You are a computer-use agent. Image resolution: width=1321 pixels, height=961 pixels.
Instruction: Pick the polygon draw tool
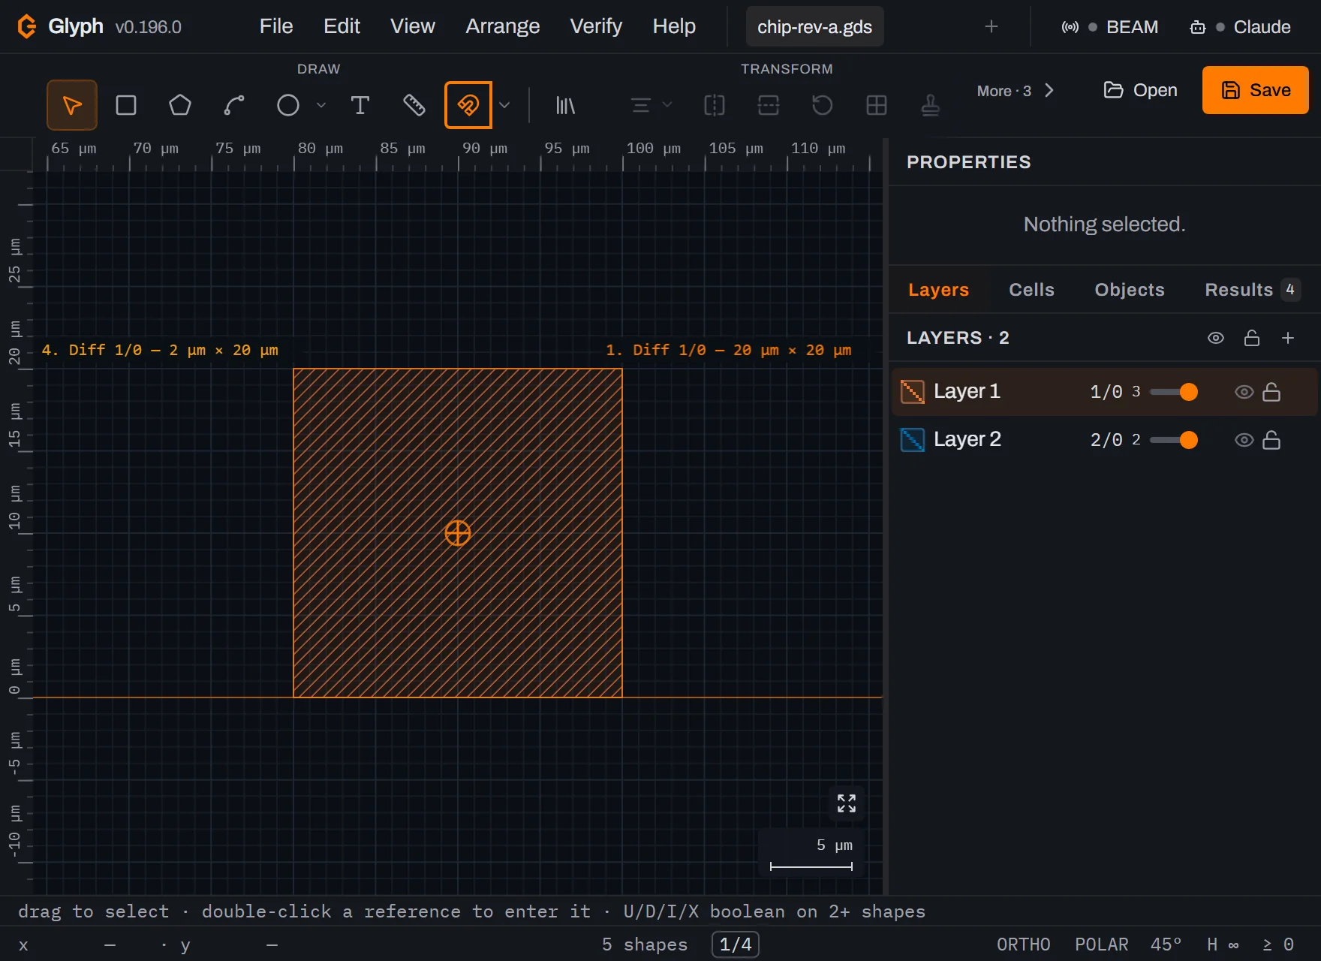180,105
